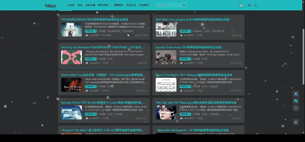
Task: Click view count 72 on Upside Down Kiss card
Action: click(233, 63)
